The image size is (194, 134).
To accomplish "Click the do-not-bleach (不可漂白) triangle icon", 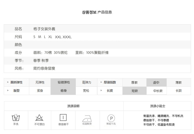I will (39, 118).
